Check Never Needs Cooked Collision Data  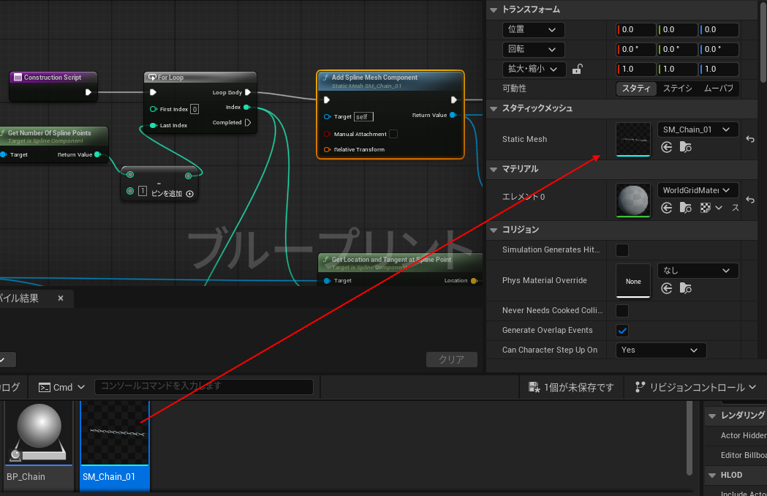point(622,311)
